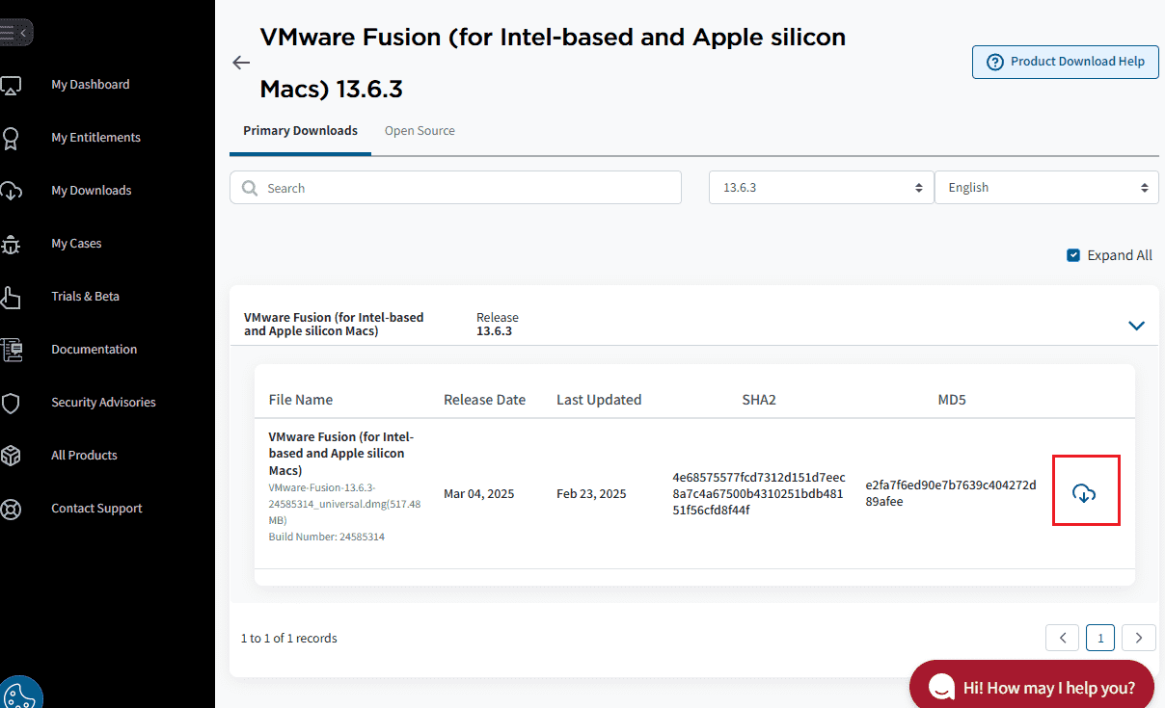Open Contact Support link
The width and height of the screenshot is (1165, 708).
click(x=96, y=509)
